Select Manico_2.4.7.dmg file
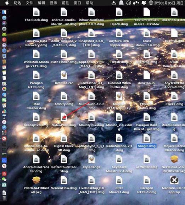185x205 pixels. click(119, 117)
